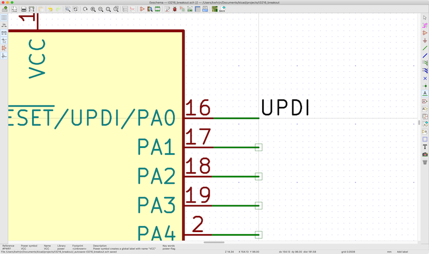The width and height of the screenshot is (429, 254).
Task: Select Place symbol tool
Action: 425,33
